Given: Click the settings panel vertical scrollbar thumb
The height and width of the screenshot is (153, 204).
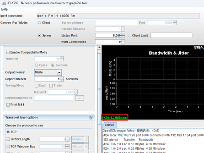Looking at the screenshot, I should click(99, 89).
